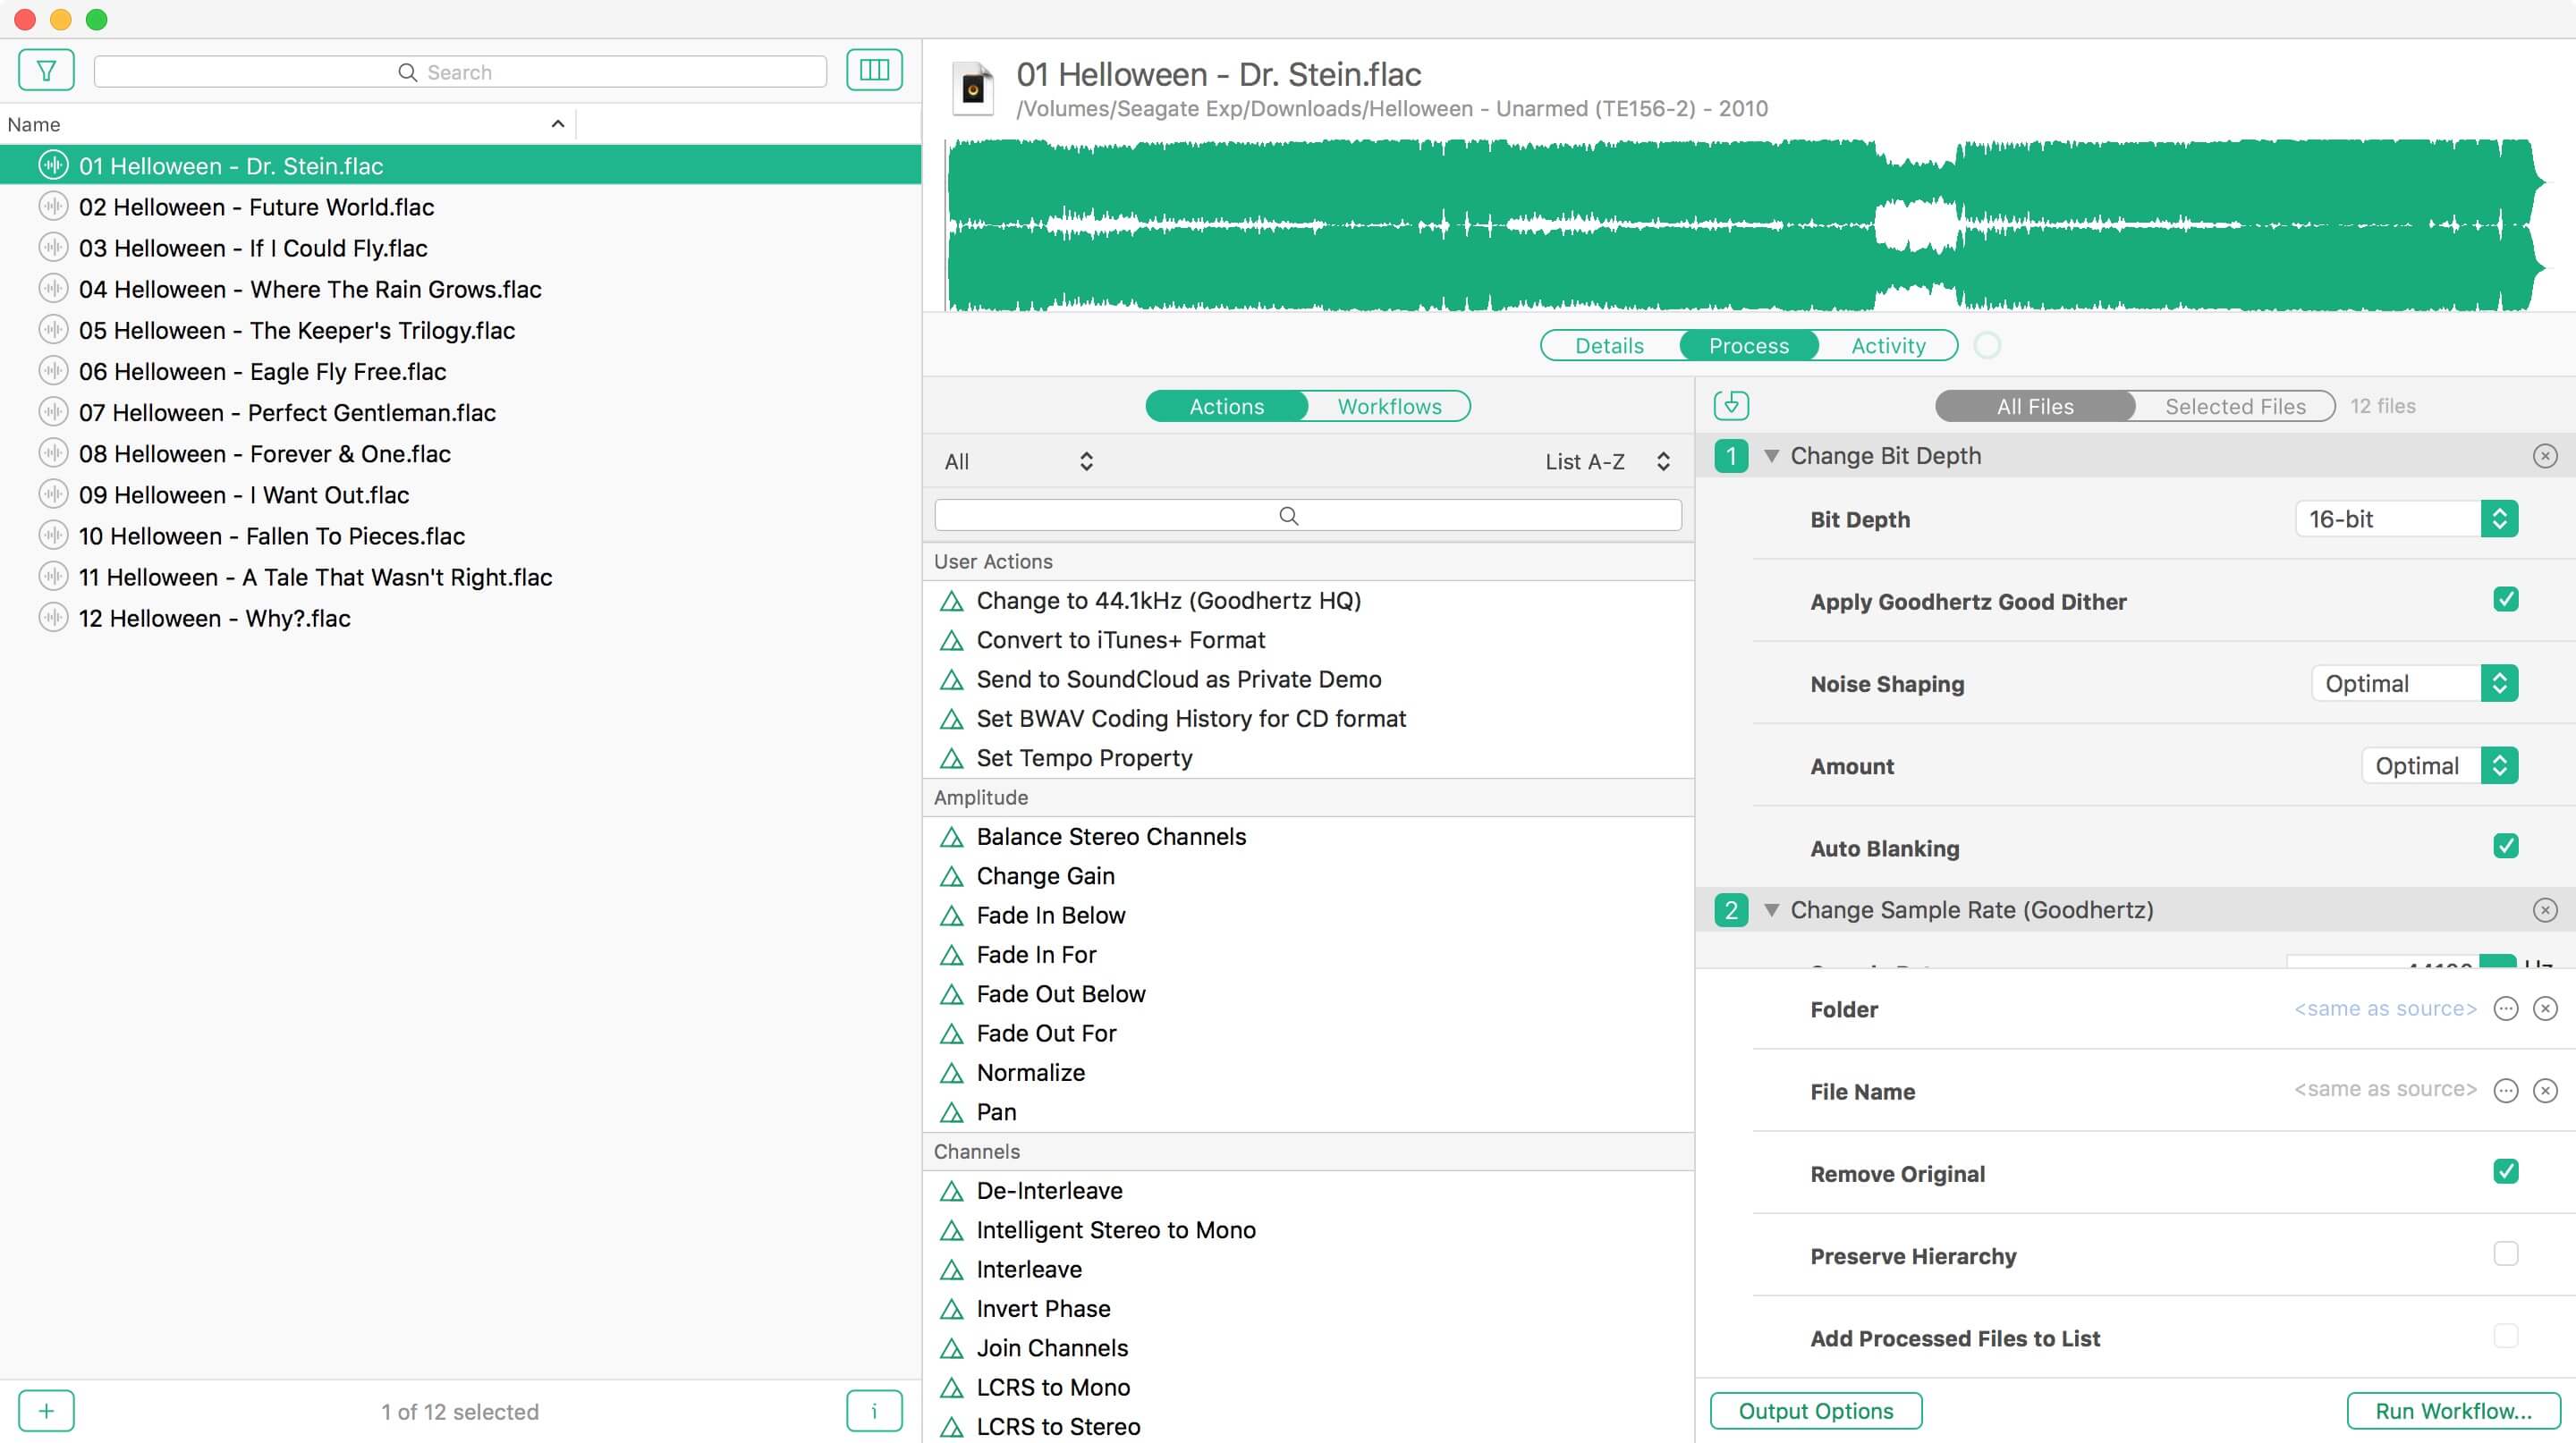Toggle Name column sort order arrow

(x=558, y=124)
